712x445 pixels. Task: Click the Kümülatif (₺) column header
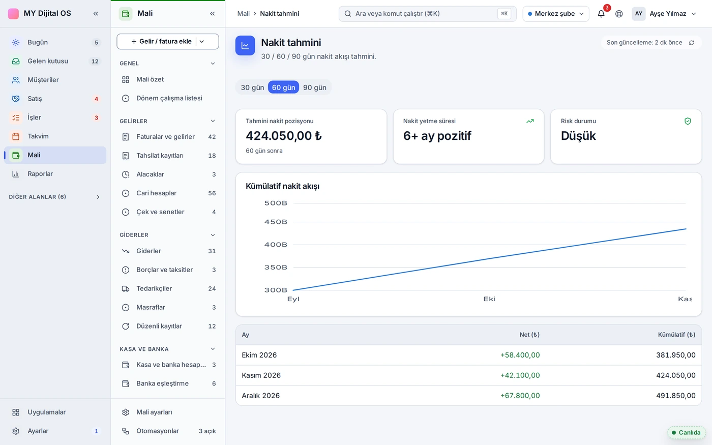point(676,335)
